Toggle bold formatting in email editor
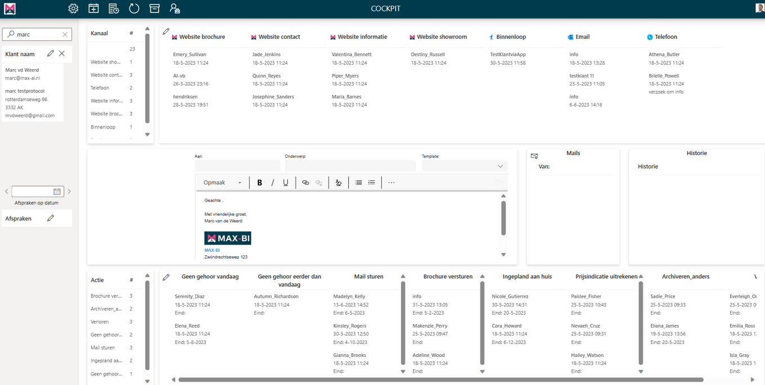Image resolution: width=765 pixels, height=385 pixels. [259, 183]
